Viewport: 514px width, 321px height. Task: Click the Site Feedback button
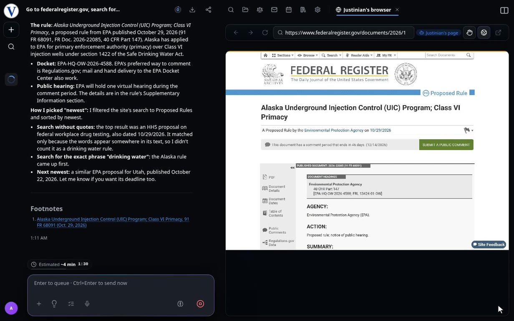click(489, 245)
